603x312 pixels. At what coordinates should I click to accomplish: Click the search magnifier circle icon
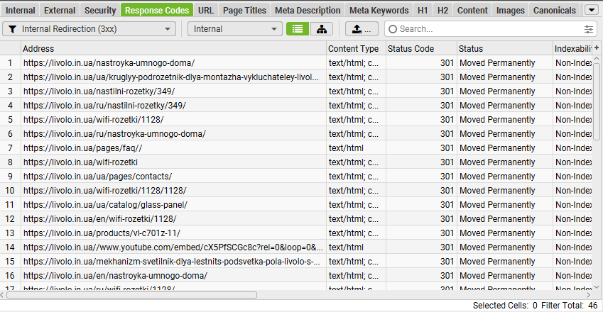click(x=393, y=29)
